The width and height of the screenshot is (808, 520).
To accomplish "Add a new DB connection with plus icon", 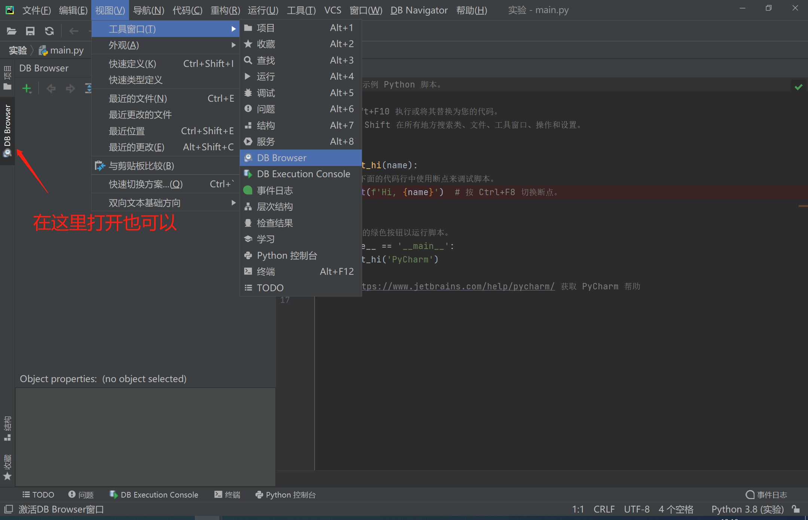I will (27, 89).
